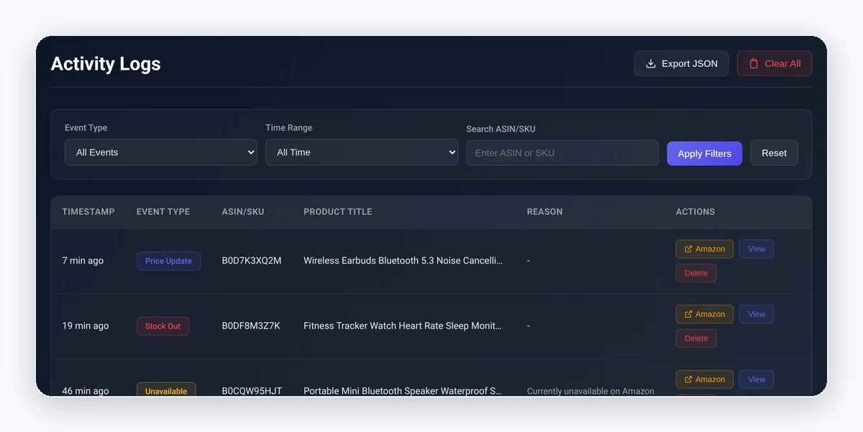Screen dimensions: 863x432
Task: Click the Event Type label
Action: click(x=86, y=128)
